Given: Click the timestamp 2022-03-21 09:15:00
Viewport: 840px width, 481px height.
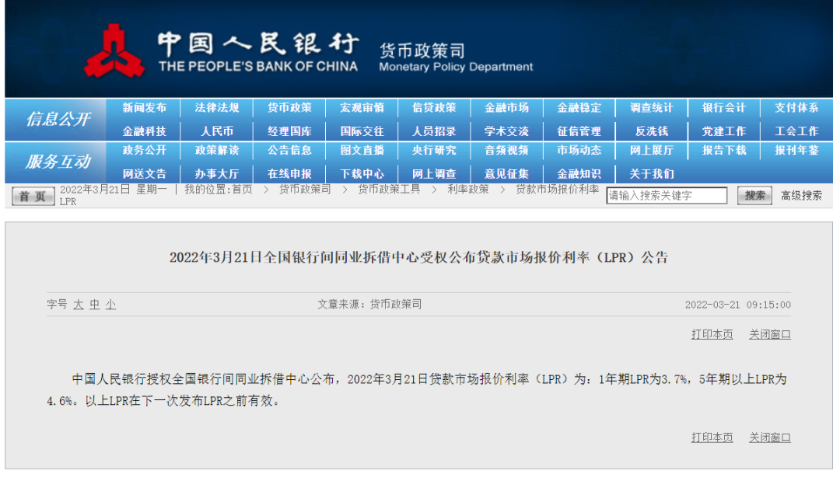Looking at the screenshot, I should coord(737,305).
